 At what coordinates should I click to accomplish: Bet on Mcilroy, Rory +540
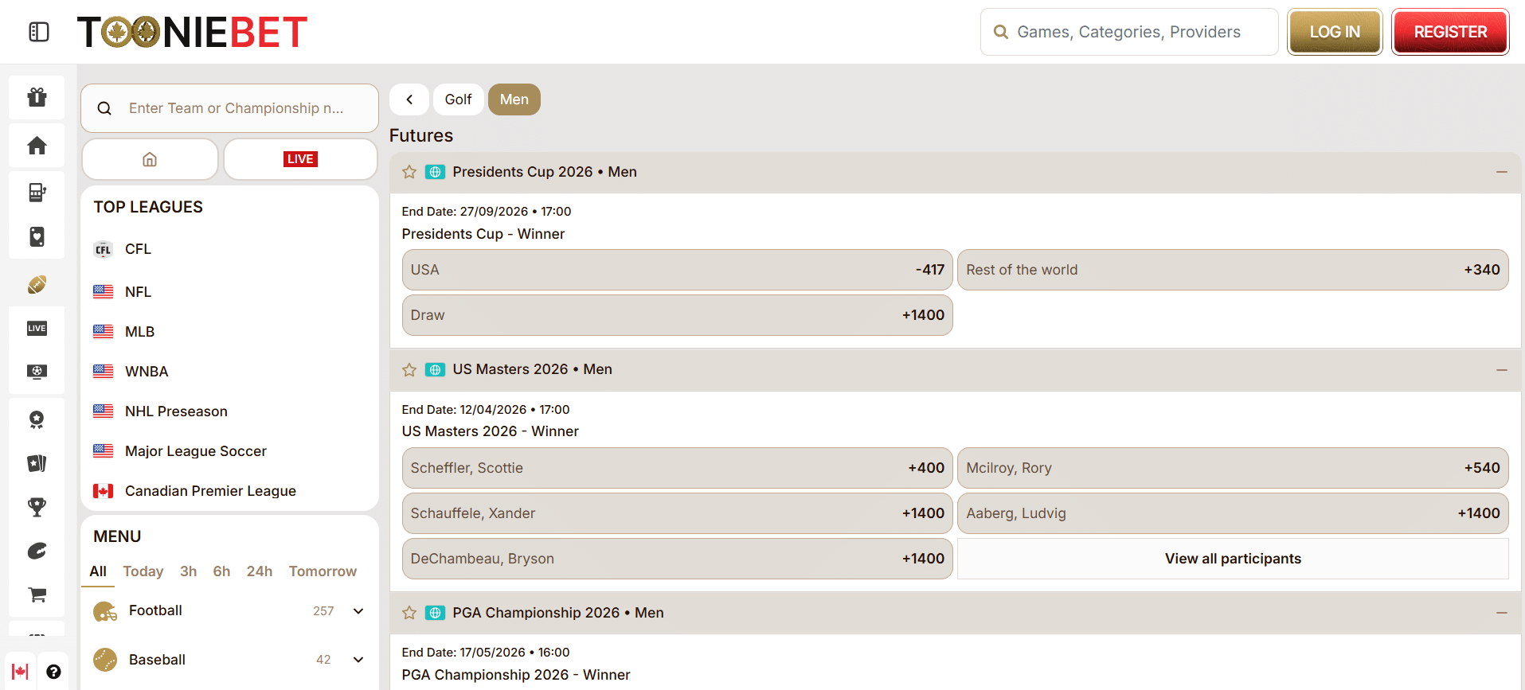1233,468
